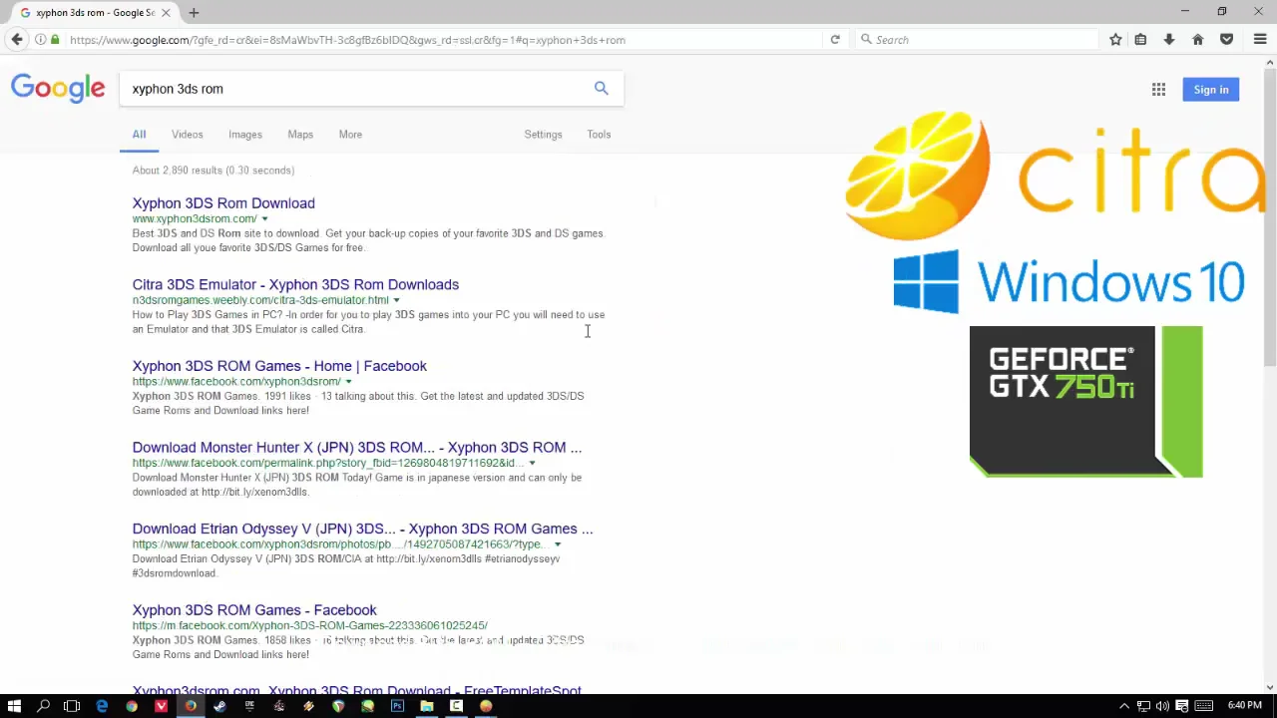Click the site information icon in address bar
Screen dimensions: 1277x718
[x=40, y=40]
